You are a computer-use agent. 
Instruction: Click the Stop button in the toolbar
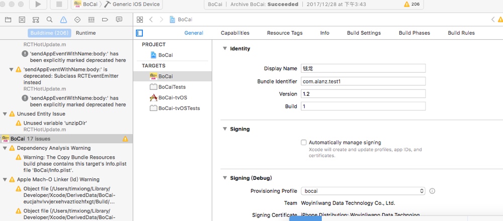[59, 5]
